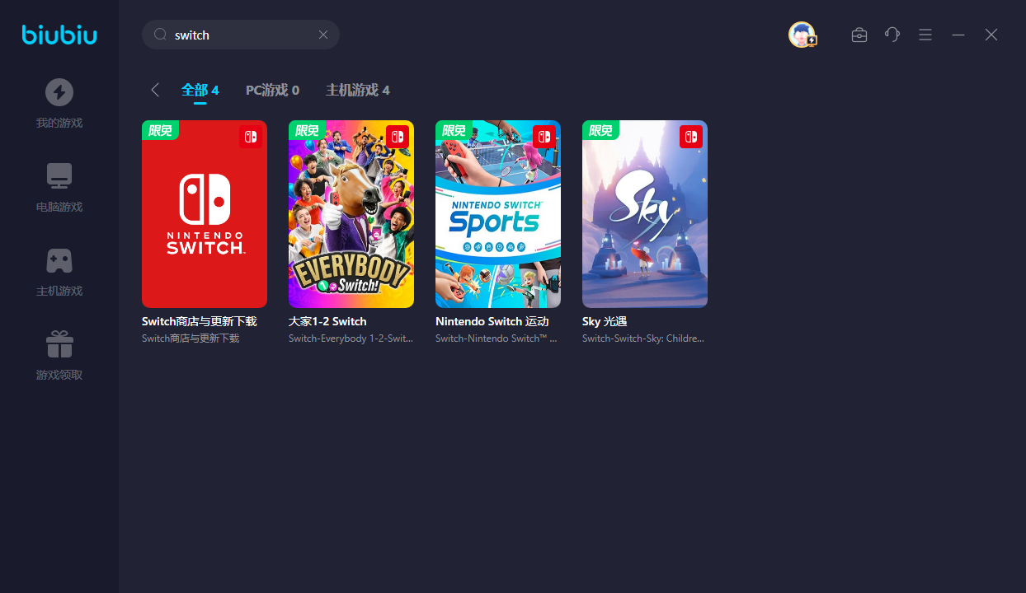The width and height of the screenshot is (1026, 593).
Task: Click inside the search field containing switch
Action: 239,35
